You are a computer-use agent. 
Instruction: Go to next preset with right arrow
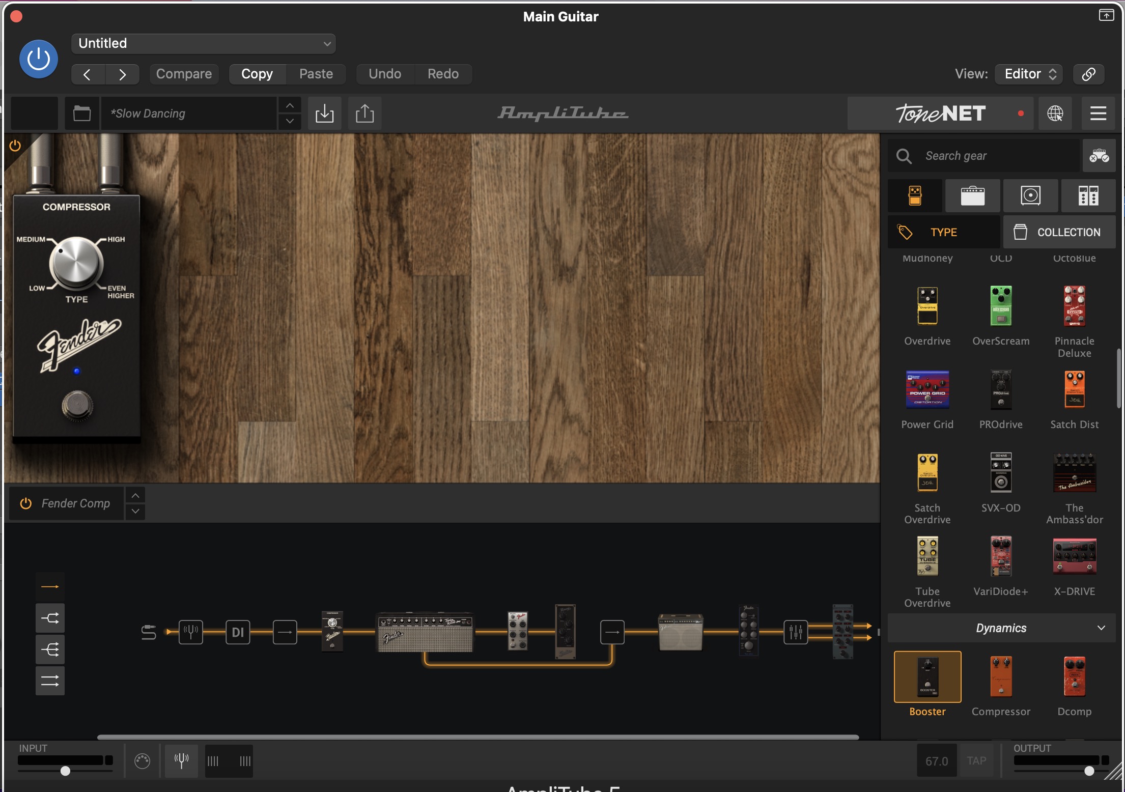(123, 74)
